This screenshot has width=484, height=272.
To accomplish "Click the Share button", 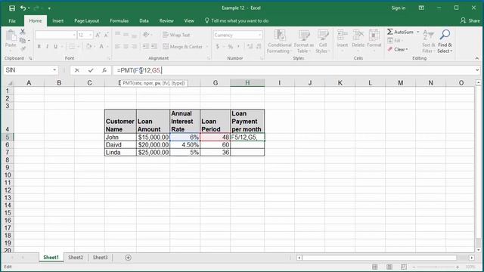I will point(470,20).
